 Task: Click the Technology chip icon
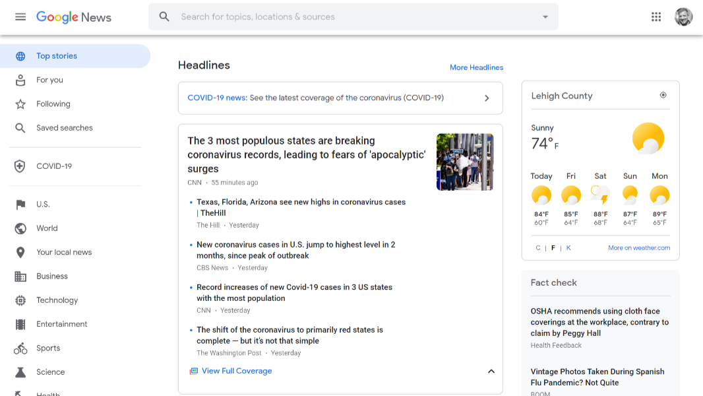pyautogui.click(x=20, y=300)
